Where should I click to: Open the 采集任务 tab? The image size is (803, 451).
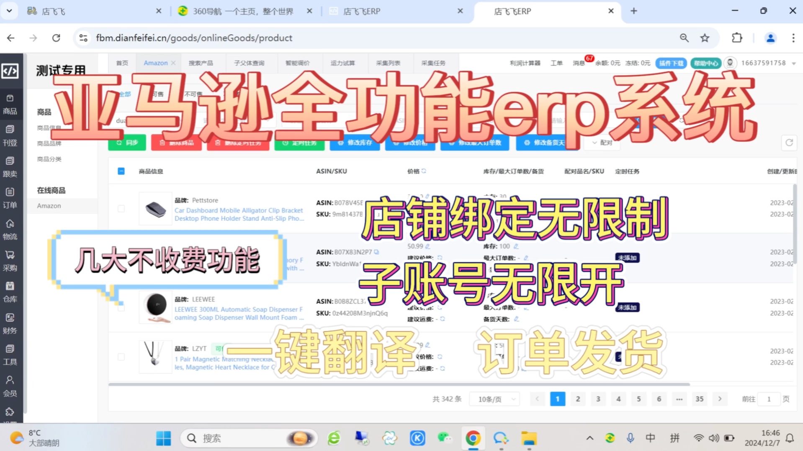pyautogui.click(x=433, y=63)
